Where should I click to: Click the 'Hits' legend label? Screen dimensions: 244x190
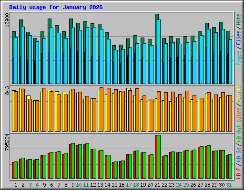click(x=239, y=19)
